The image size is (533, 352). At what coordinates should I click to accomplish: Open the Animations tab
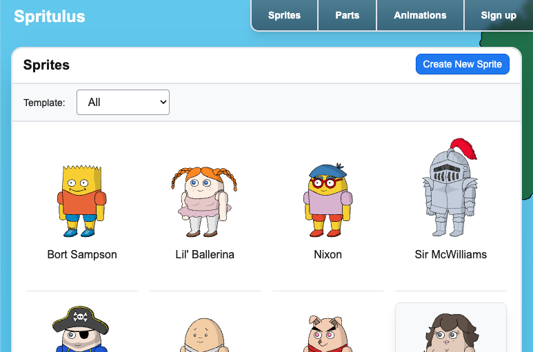tap(420, 15)
